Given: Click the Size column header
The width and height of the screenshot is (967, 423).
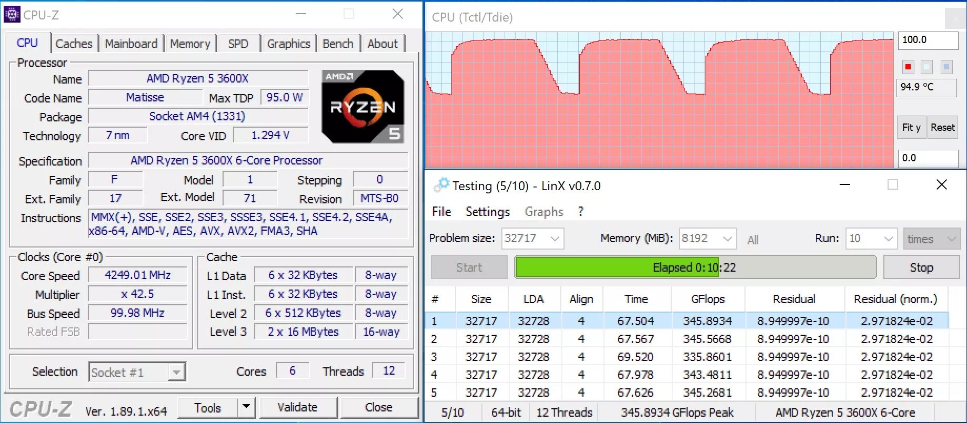Looking at the screenshot, I should [481, 299].
